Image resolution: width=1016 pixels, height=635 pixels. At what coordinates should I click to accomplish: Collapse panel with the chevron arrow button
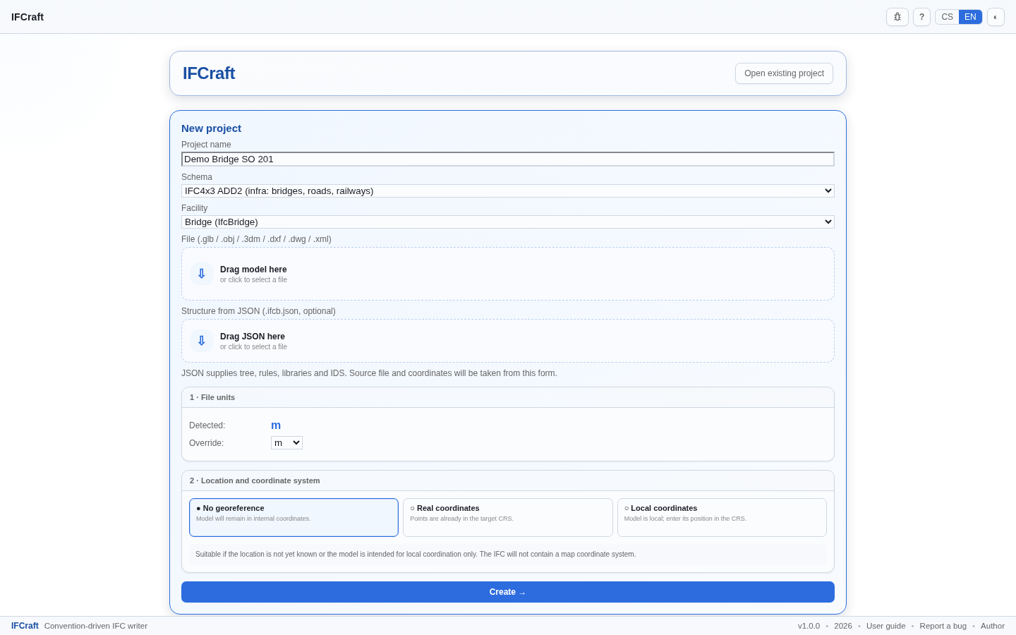[x=996, y=17]
